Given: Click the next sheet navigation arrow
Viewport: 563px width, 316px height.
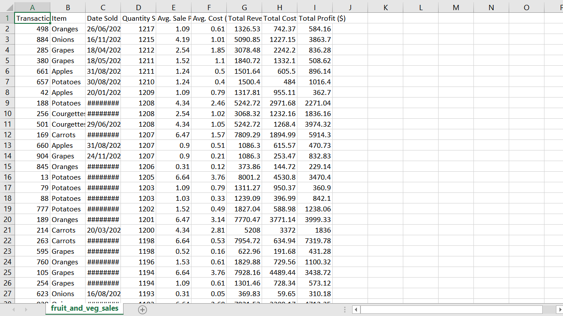Looking at the screenshot, I should (26, 310).
